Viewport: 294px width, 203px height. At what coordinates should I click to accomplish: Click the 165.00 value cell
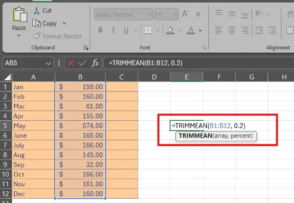[80, 135]
